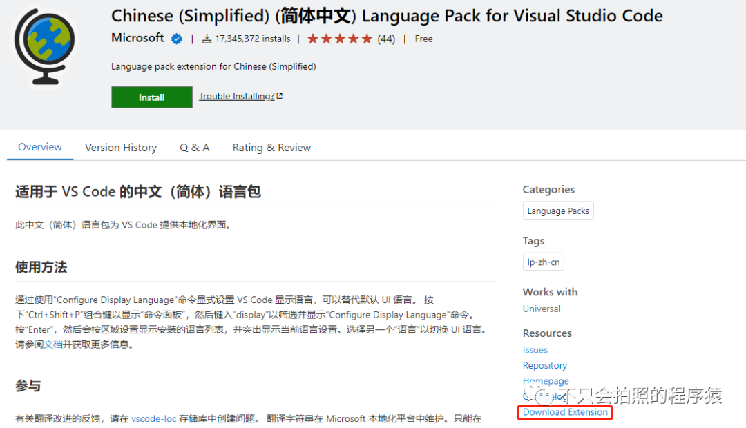Click the Language pack extension description text
746x428 pixels.
click(213, 66)
